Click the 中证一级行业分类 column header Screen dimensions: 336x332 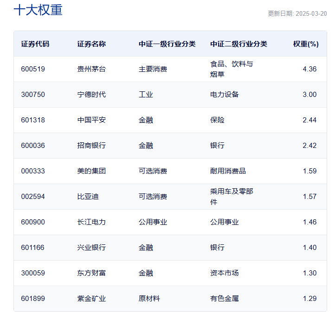pyautogui.click(x=167, y=44)
